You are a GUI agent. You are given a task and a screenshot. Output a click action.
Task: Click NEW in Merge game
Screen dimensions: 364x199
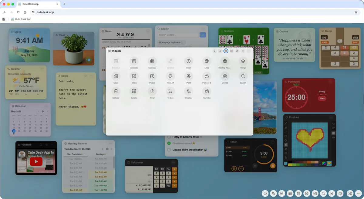356,42
